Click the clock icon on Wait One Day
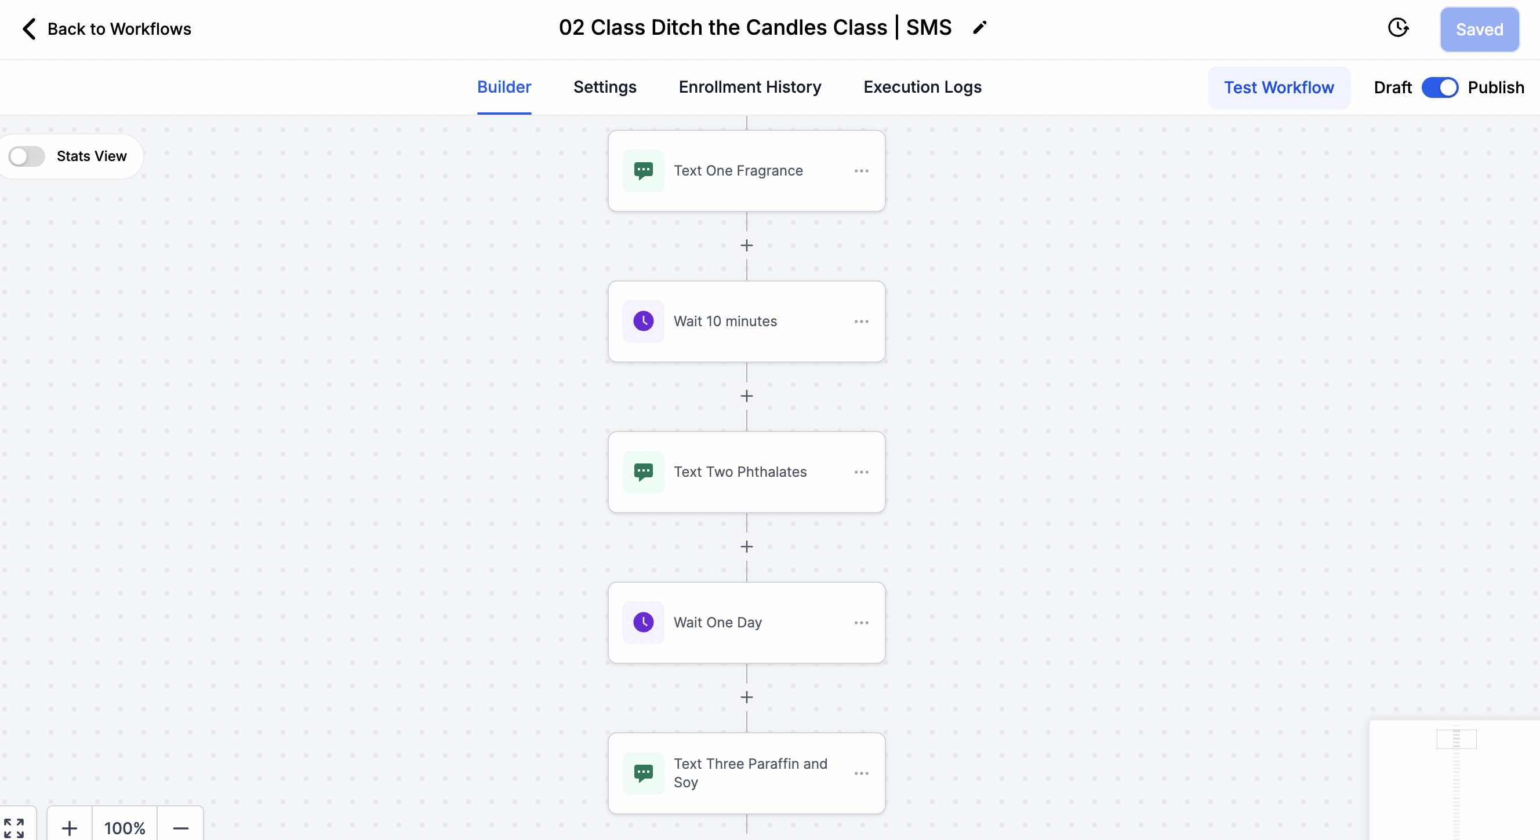The width and height of the screenshot is (1540, 840). pyautogui.click(x=643, y=623)
